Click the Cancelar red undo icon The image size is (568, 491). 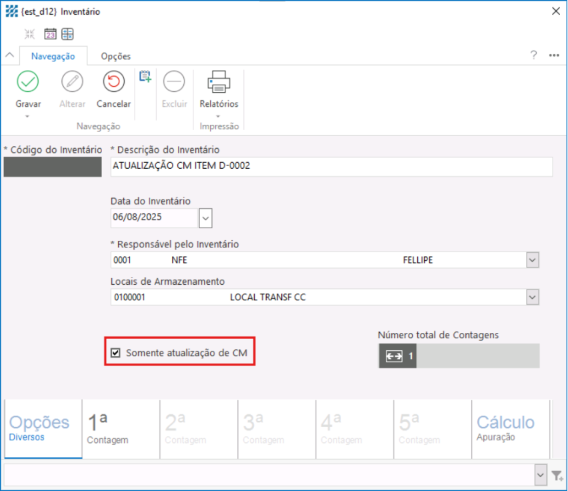pyautogui.click(x=114, y=81)
